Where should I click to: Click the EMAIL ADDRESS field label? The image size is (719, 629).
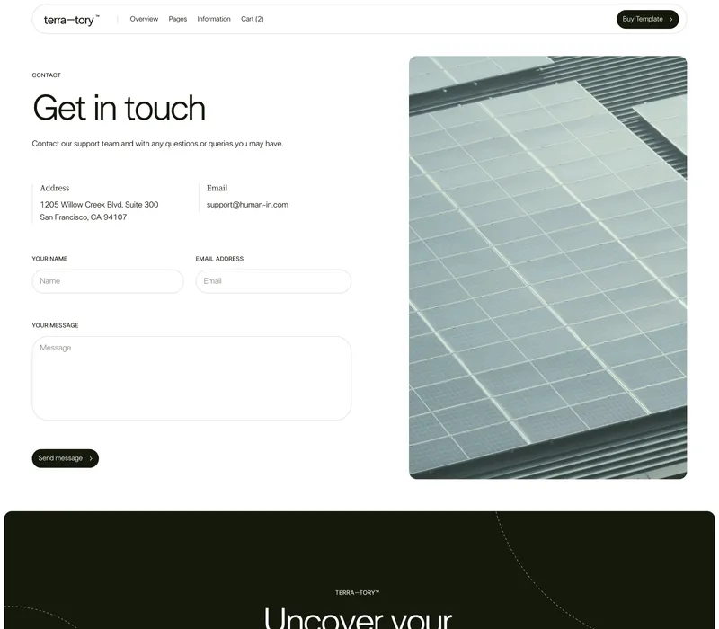pos(219,259)
